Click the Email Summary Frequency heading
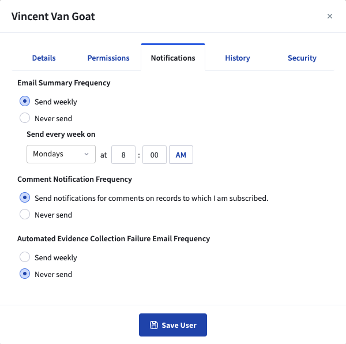346x344 pixels. click(63, 83)
